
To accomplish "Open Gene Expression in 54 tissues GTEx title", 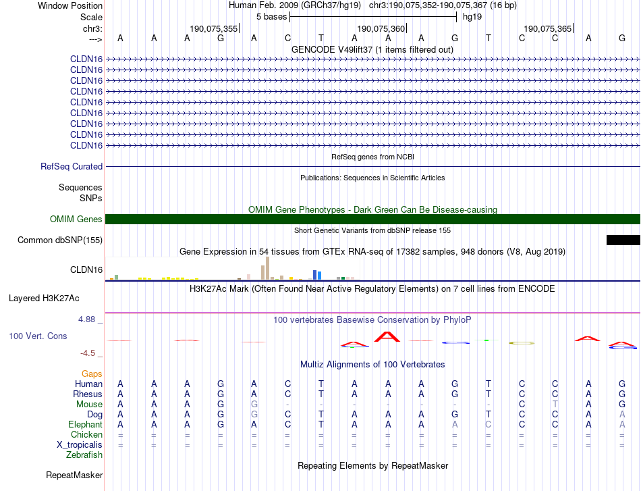I will 372,252.
